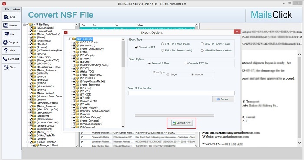Collapse the NSF File Menu node in the dialog
304x160 pixels.
(68, 39)
